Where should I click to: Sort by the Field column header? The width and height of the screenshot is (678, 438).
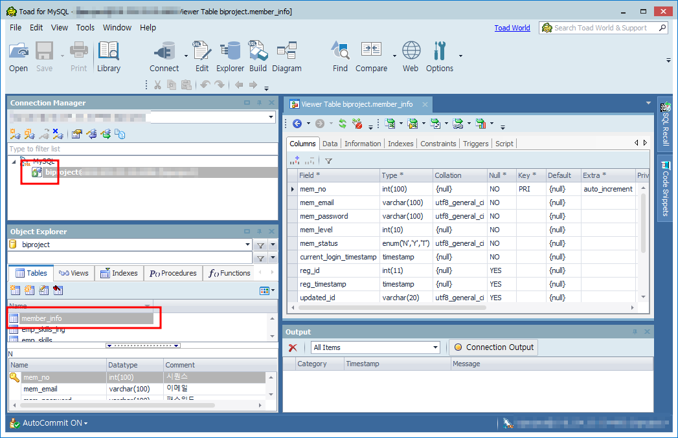(338, 175)
